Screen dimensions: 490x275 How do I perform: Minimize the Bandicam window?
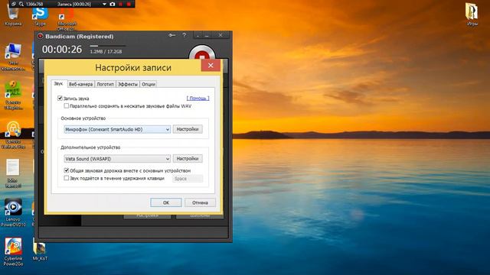pos(207,35)
